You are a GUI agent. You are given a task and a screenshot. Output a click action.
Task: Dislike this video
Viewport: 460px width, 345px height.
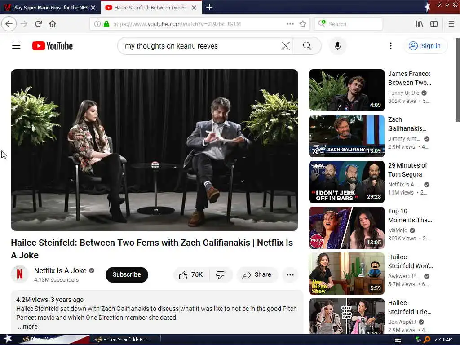click(220, 274)
